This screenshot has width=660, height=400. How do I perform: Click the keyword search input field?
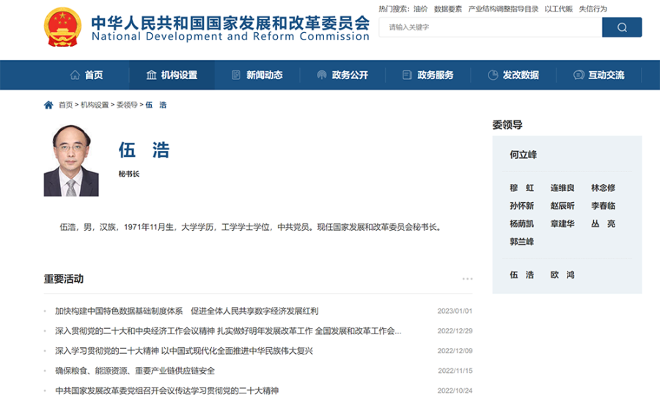point(490,27)
